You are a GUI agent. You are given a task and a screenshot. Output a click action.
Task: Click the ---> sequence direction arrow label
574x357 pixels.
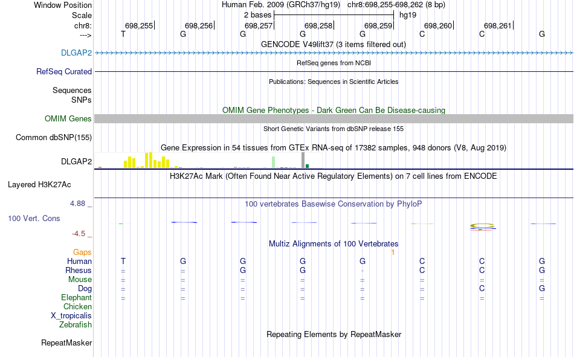pyautogui.click(x=86, y=35)
